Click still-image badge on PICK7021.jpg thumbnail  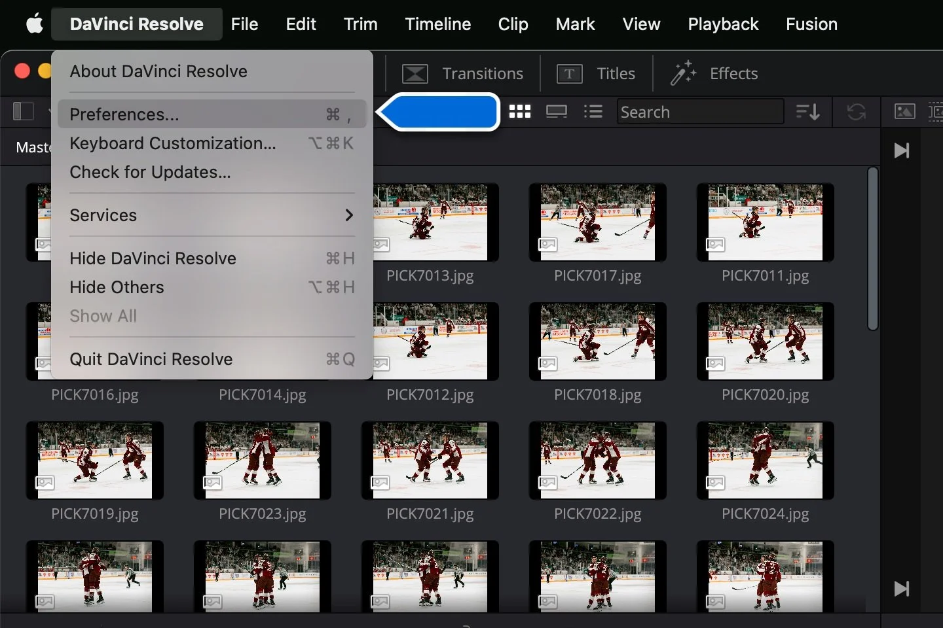[380, 483]
